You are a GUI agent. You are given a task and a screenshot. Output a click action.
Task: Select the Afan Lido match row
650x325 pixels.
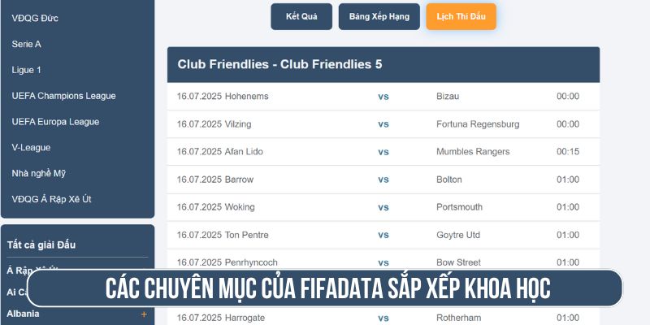coord(383,152)
